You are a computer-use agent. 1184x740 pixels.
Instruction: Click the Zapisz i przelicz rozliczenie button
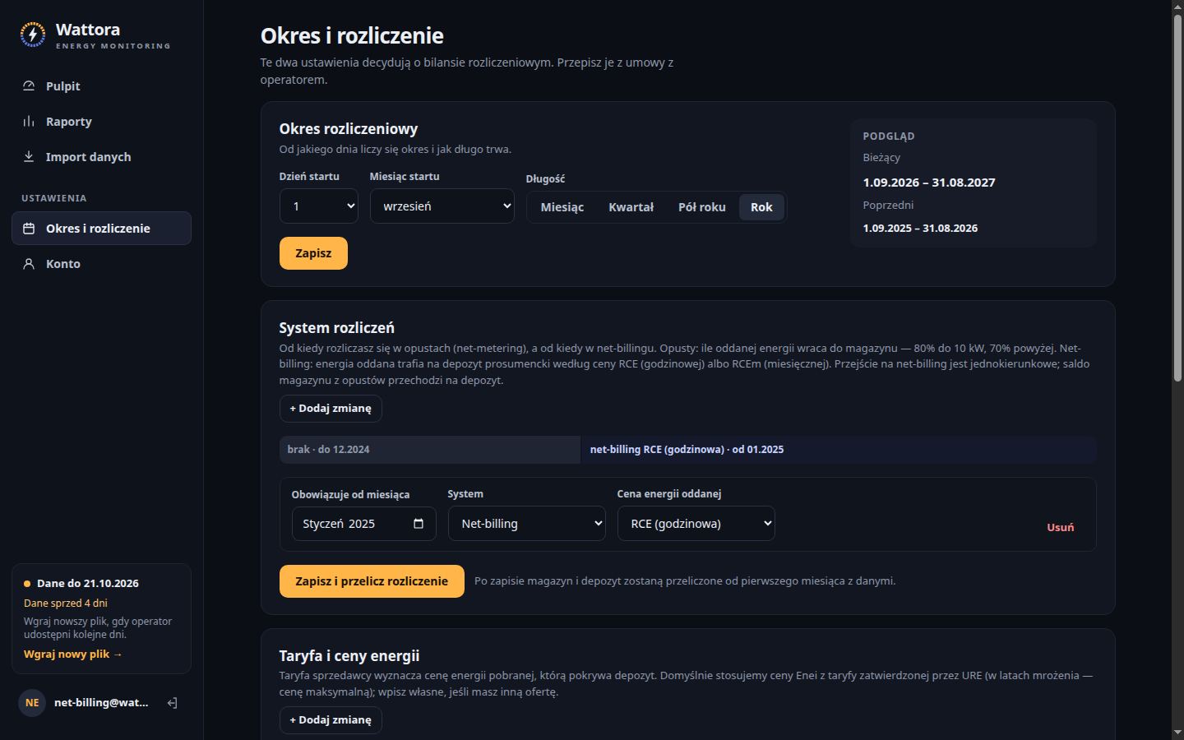coord(372,581)
